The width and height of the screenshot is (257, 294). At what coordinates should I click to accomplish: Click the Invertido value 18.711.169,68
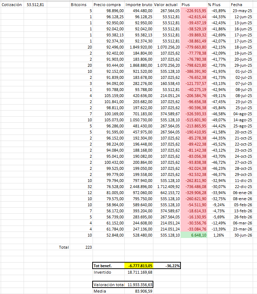tap(139, 272)
